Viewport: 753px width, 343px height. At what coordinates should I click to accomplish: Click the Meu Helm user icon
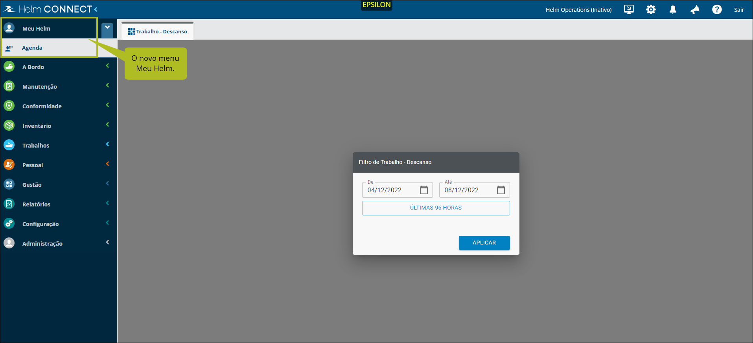pyautogui.click(x=9, y=28)
